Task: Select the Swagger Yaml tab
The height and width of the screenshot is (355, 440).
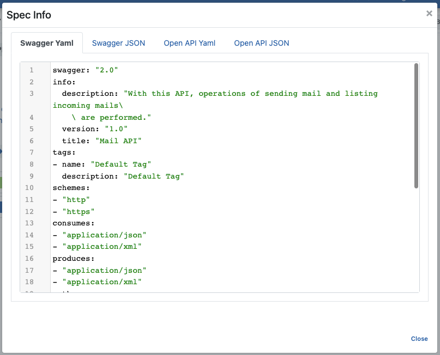Action: coord(46,43)
